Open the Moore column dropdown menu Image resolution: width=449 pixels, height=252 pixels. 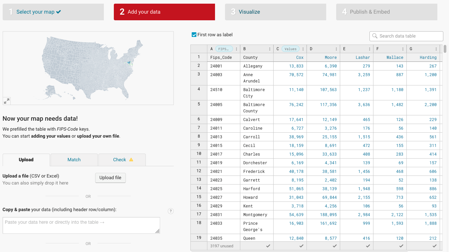tap(337, 49)
